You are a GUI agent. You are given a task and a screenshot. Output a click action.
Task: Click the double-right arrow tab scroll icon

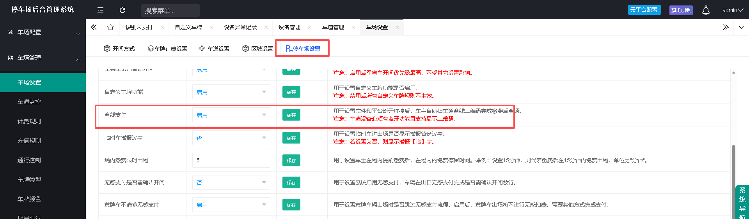[x=726, y=27]
